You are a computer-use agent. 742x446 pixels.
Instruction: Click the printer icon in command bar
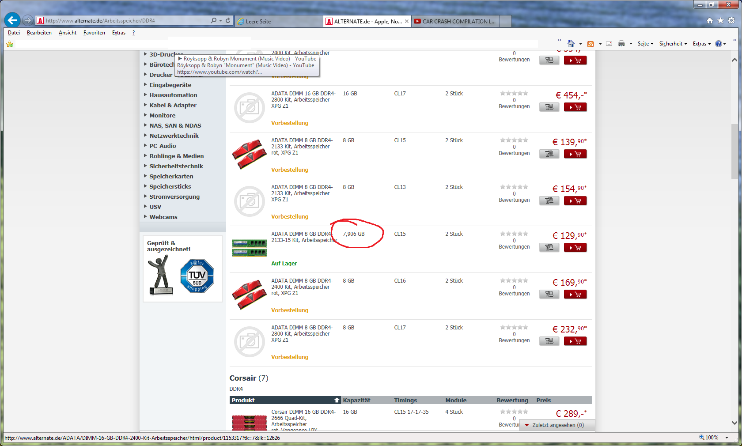pos(621,44)
